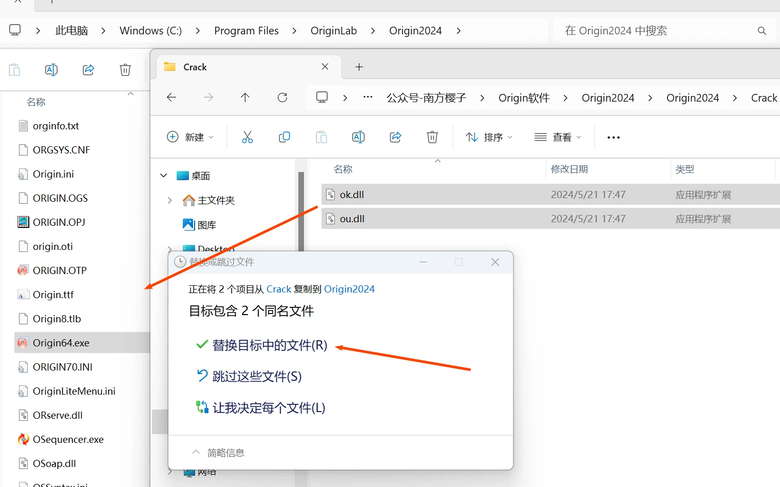Viewport: 780px width, 487px height.
Task: Click the Cut scissors icon in toolbar
Action: point(248,137)
